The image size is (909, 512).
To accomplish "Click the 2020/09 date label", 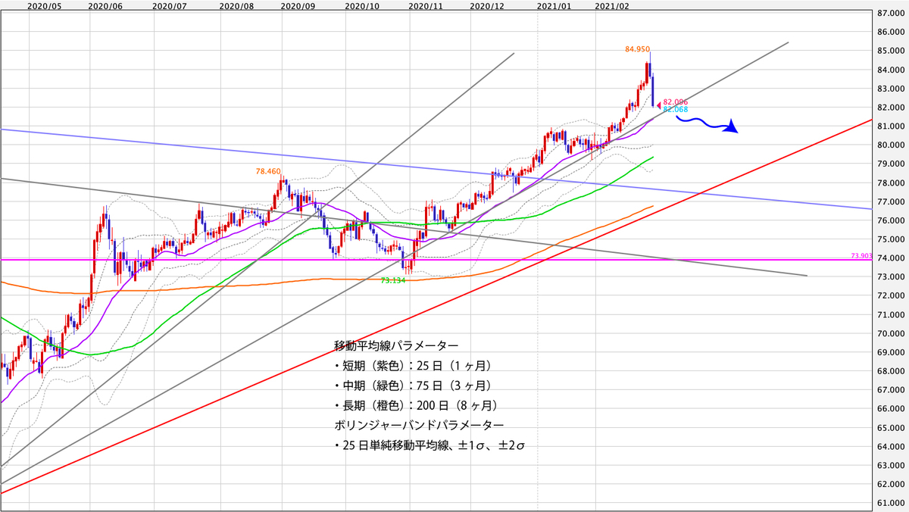I will point(298,5).
